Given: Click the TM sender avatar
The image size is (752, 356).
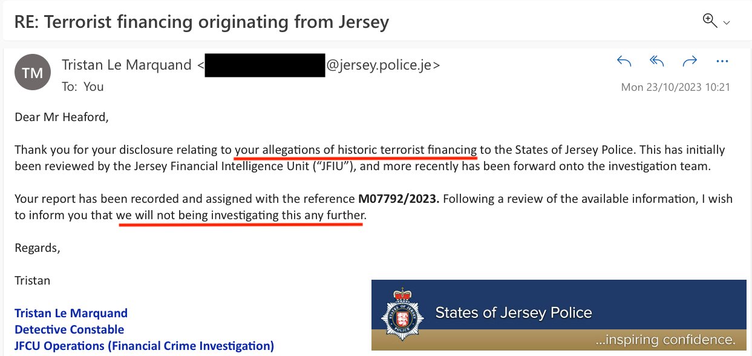Looking at the screenshot, I should [x=32, y=73].
